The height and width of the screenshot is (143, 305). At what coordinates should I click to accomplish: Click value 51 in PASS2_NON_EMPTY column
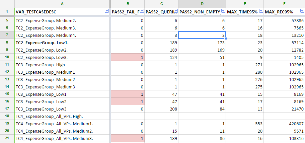point(222,57)
